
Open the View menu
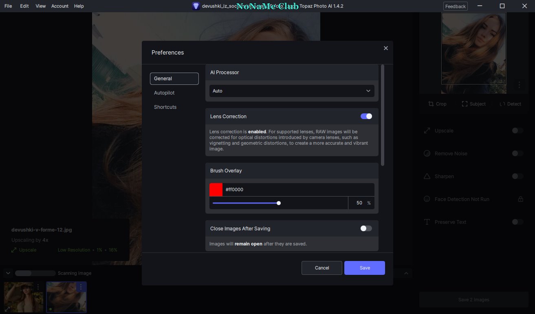click(x=40, y=6)
